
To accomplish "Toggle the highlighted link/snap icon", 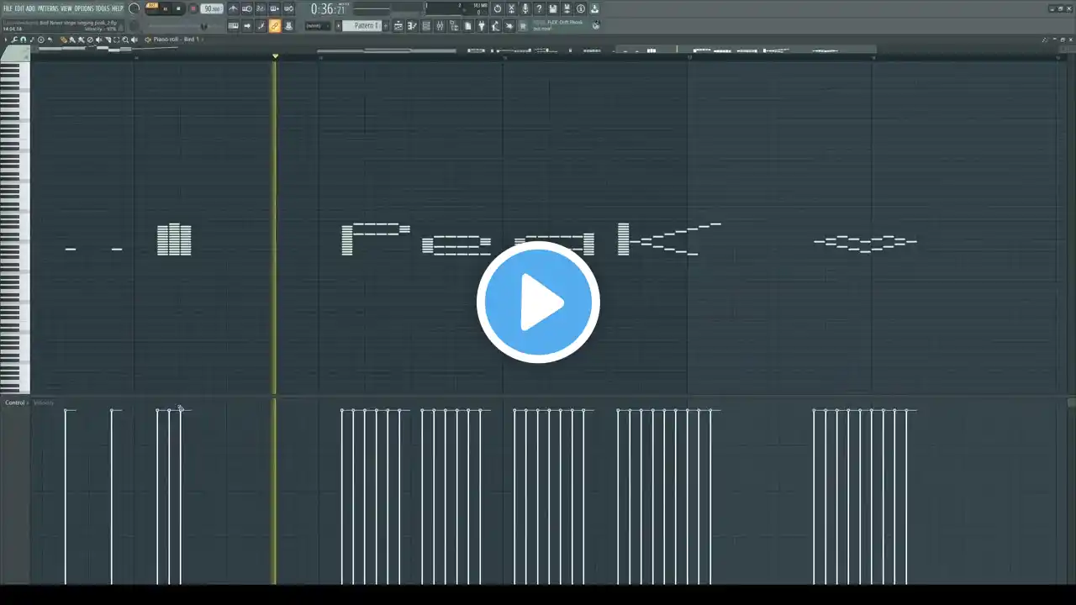I will [275, 25].
